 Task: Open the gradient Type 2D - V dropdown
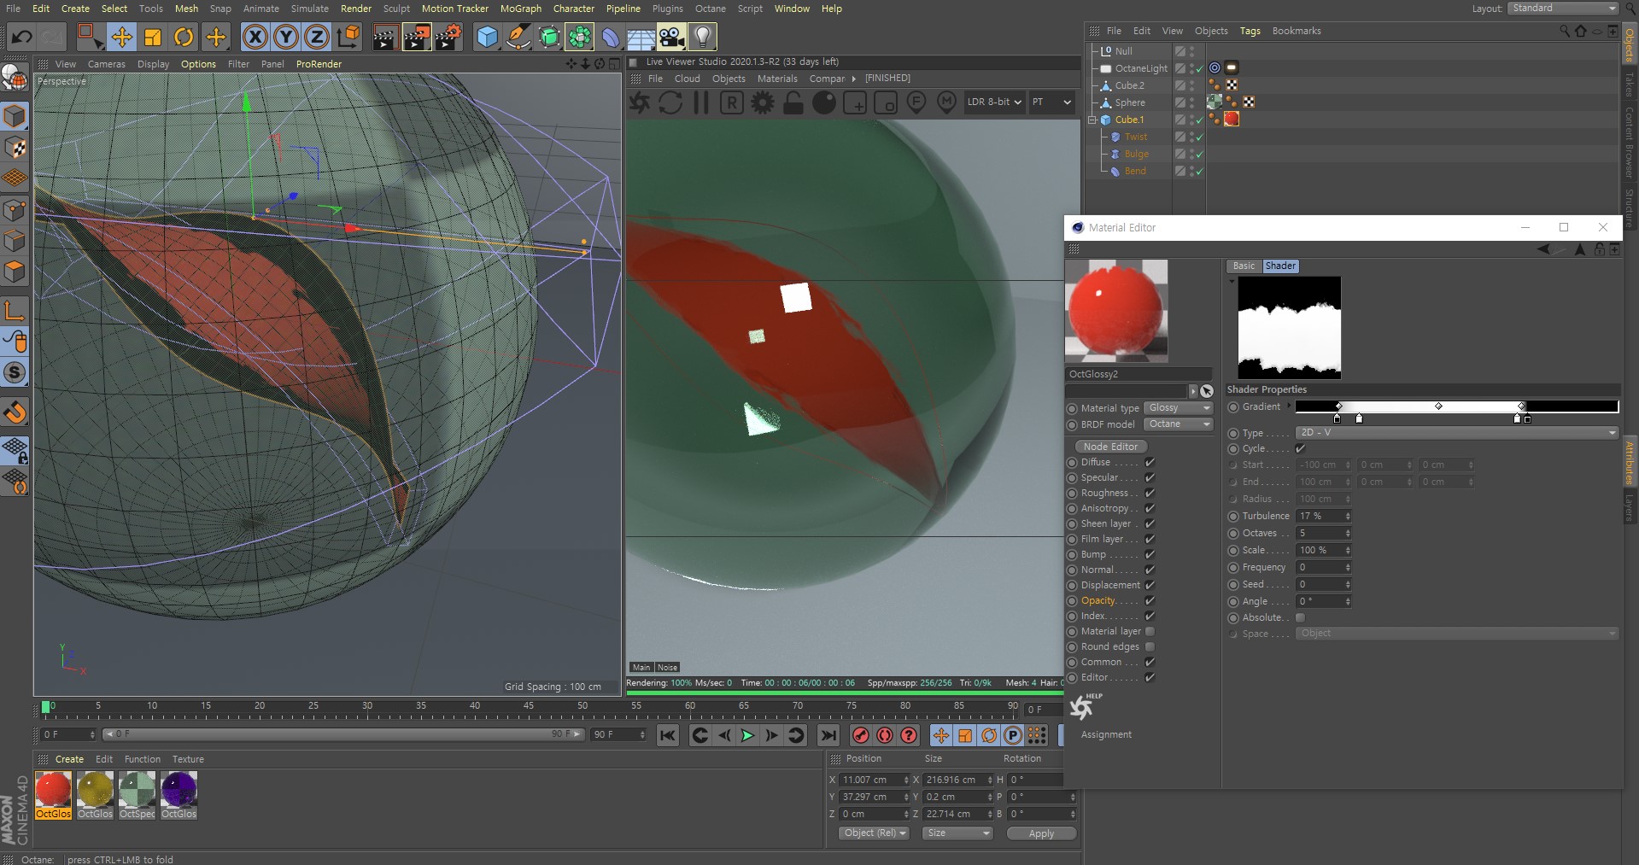[x=1456, y=433]
